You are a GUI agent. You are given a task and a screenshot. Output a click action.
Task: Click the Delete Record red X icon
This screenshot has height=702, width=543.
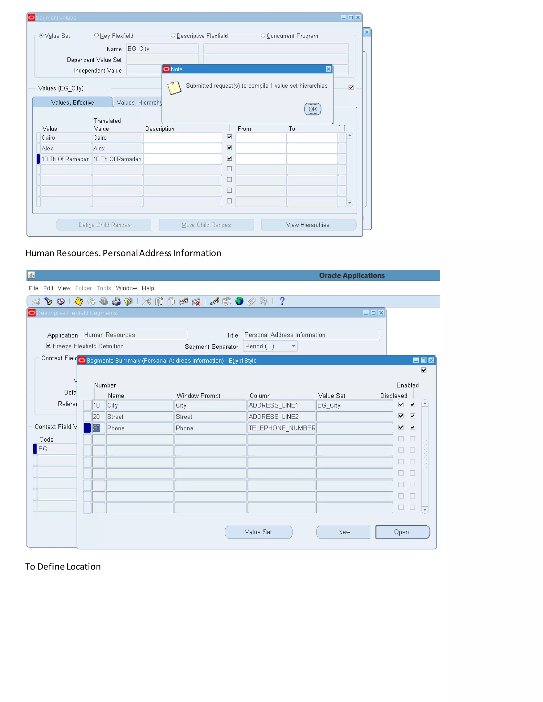tap(196, 301)
